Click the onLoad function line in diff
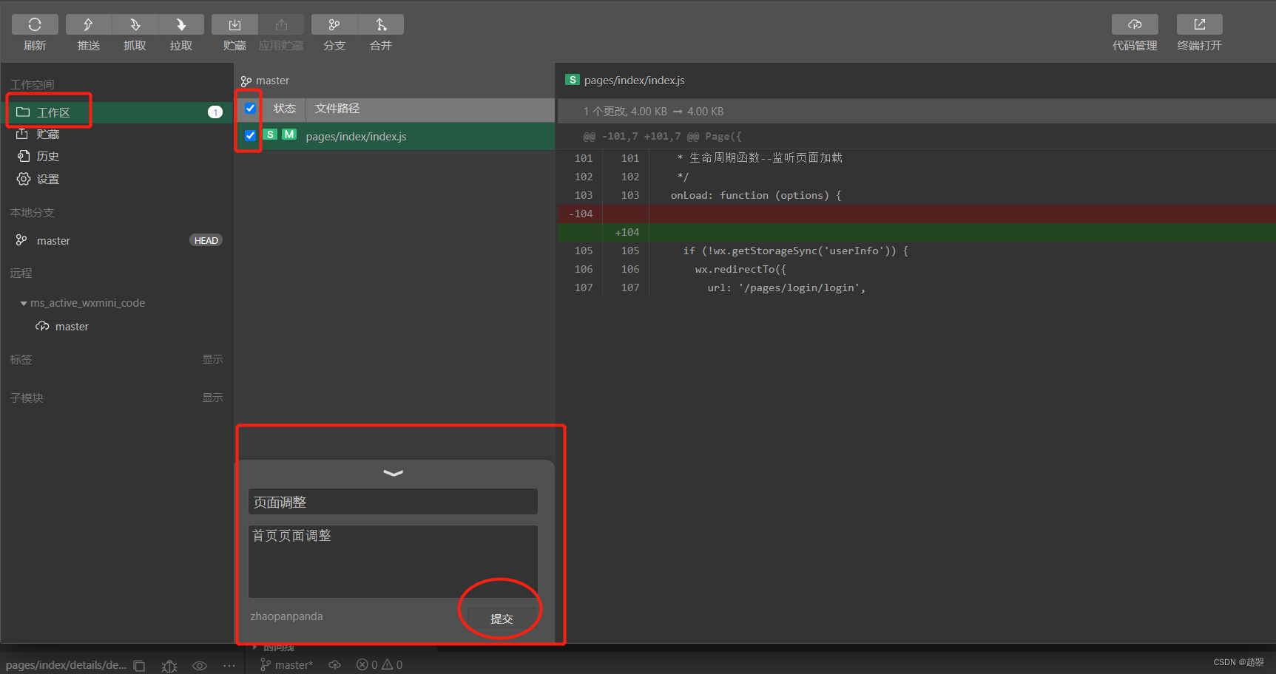Screen dimensions: 1276x674 point(756,195)
